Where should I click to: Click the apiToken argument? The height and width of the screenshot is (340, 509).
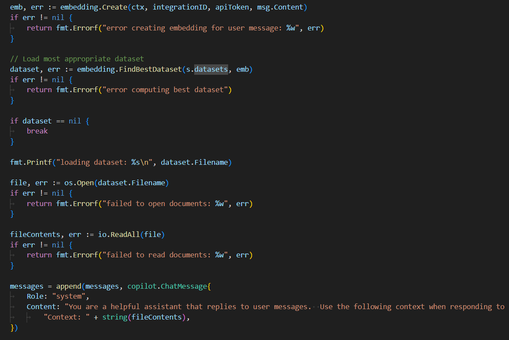pyautogui.click(x=232, y=7)
